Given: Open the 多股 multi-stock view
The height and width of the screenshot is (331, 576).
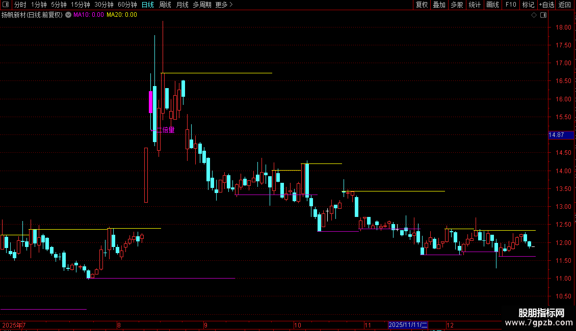Looking at the screenshot, I should pos(457,5).
